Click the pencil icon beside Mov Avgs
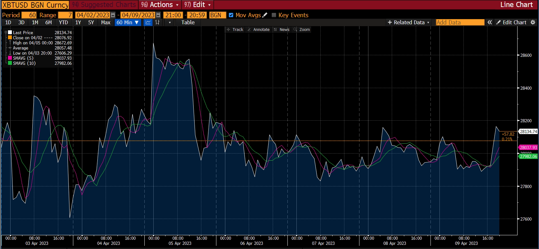Image resolution: width=539 pixels, height=249 pixels. click(265, 15)
